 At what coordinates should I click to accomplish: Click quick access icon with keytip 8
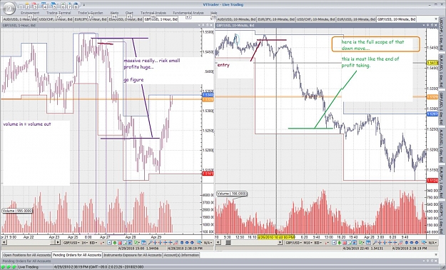(x=76, y=6)
